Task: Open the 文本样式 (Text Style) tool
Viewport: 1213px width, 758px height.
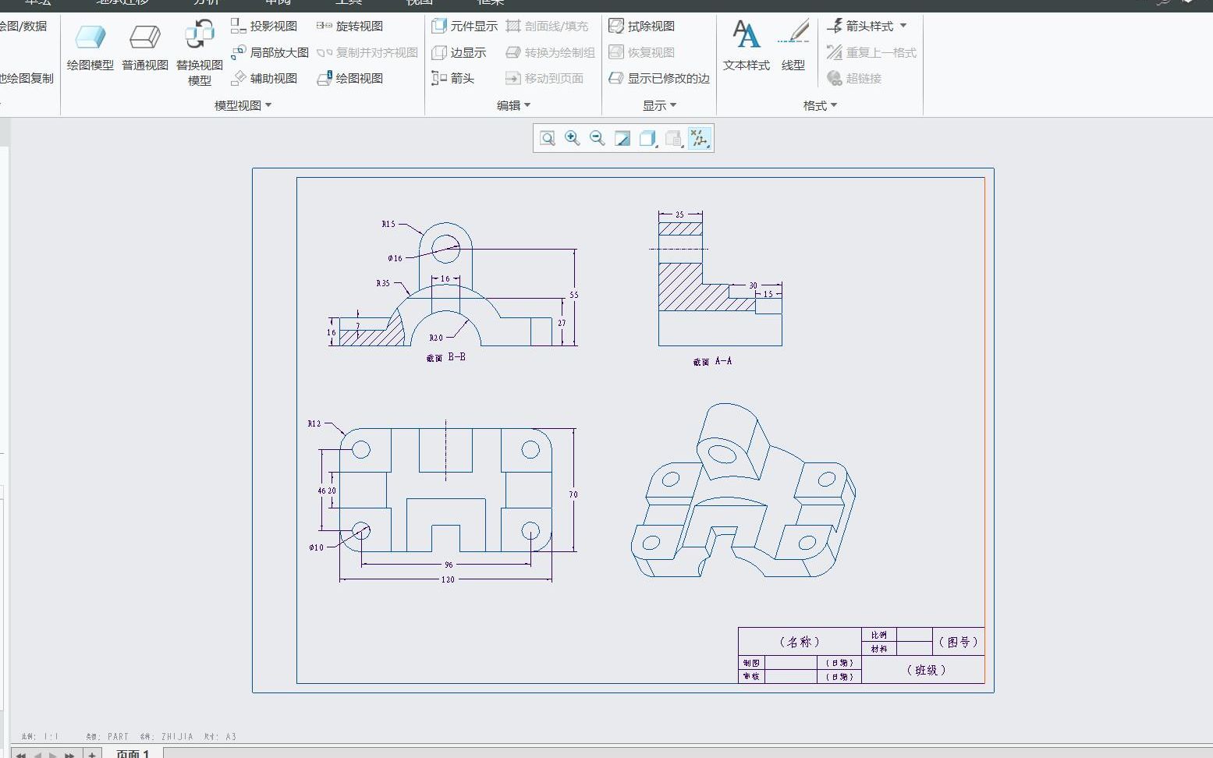Action: pyautogui.click(x=745, y=43)
